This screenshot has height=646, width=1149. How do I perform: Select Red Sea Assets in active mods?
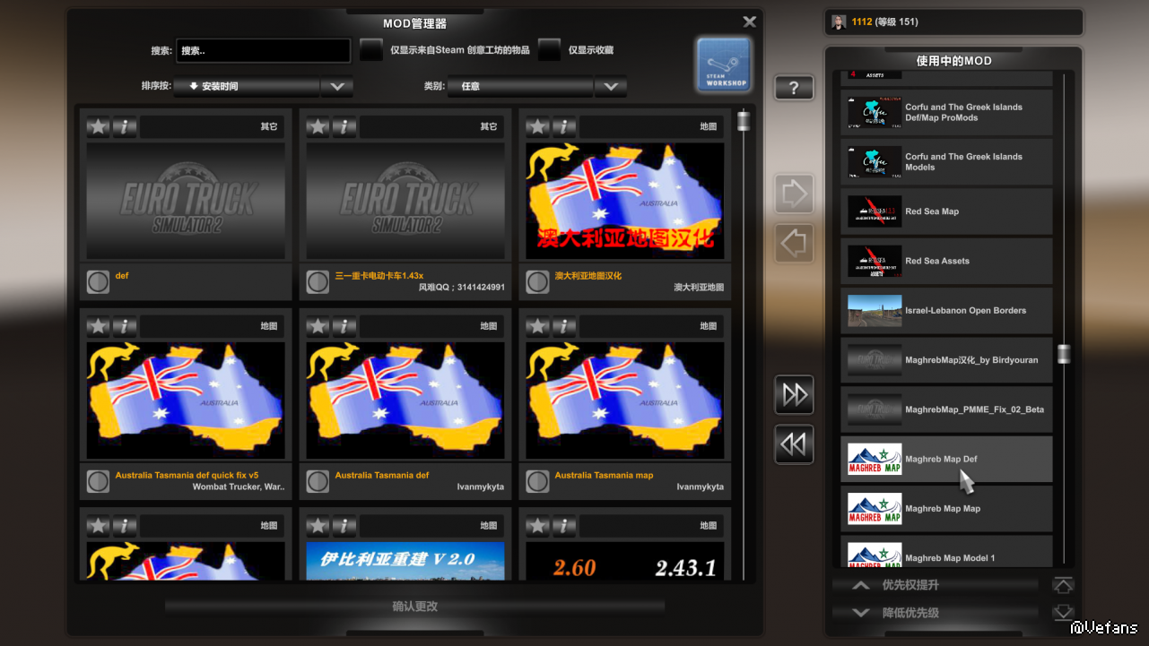tap(946, 261)
